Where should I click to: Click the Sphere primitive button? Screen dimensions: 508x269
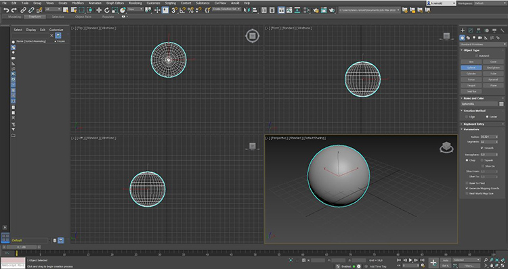tap(471, 68)
